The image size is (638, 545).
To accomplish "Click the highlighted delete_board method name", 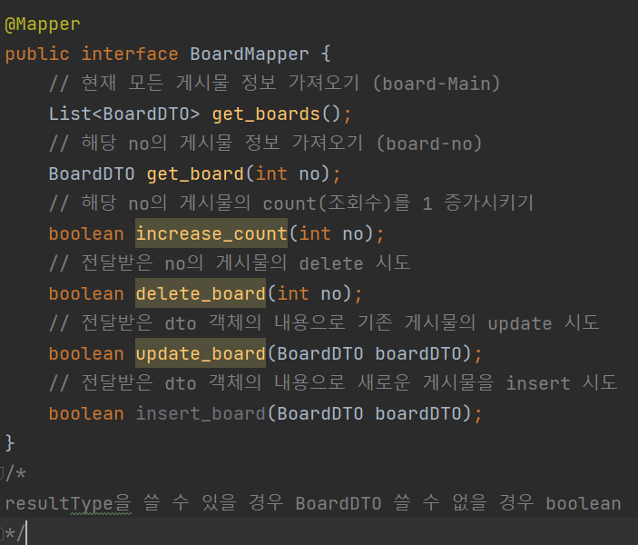I will click(x=201, y=293).
